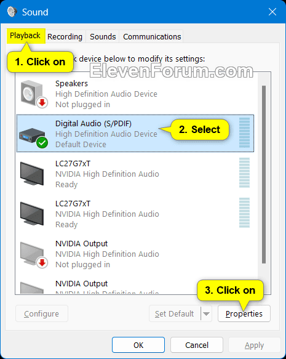Viewport: 286px width, 359px height.
Task: Select the first NVIDIA Output device name
Action: (x=81, y=244)
